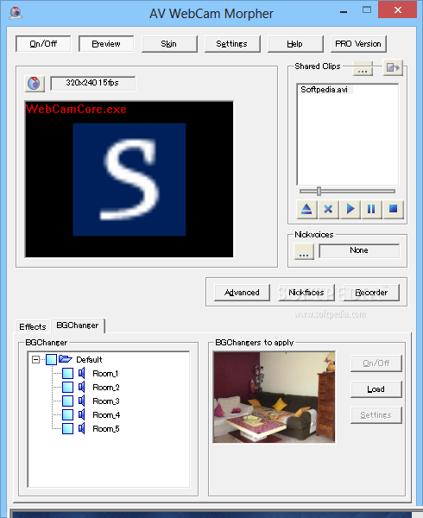
Task: Select the Room_3 label in tree
Action: (x=105, y=401)
